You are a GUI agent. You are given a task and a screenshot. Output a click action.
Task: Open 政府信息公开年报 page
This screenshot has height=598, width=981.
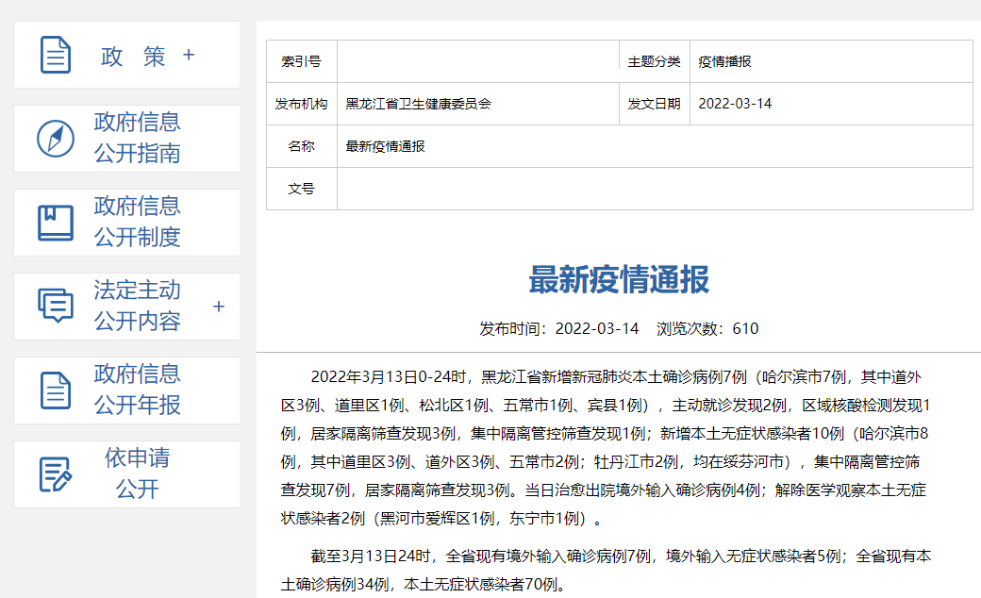coord(137,390)
